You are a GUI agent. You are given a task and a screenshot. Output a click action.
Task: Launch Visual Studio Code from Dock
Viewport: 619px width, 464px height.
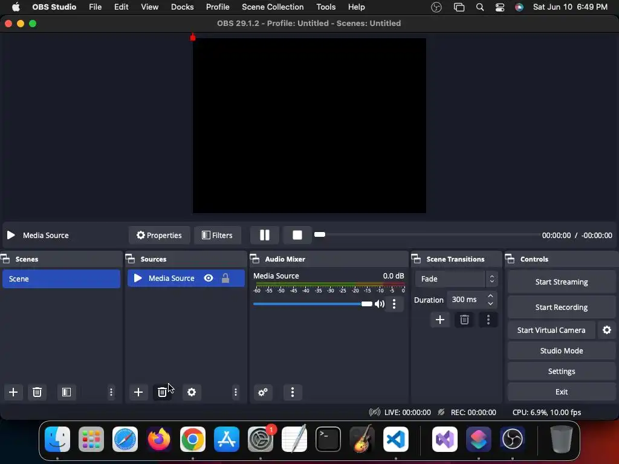click(x=395, y=439)
